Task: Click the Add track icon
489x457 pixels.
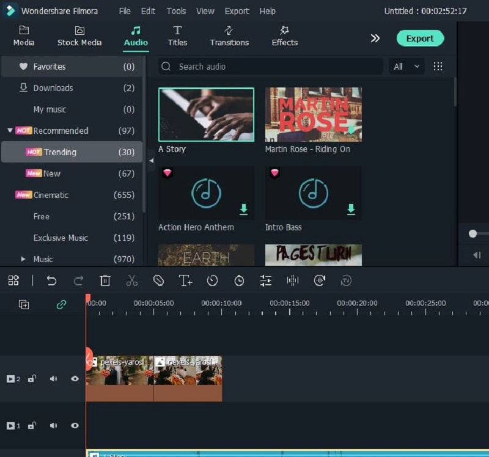Action: (24, 304)
